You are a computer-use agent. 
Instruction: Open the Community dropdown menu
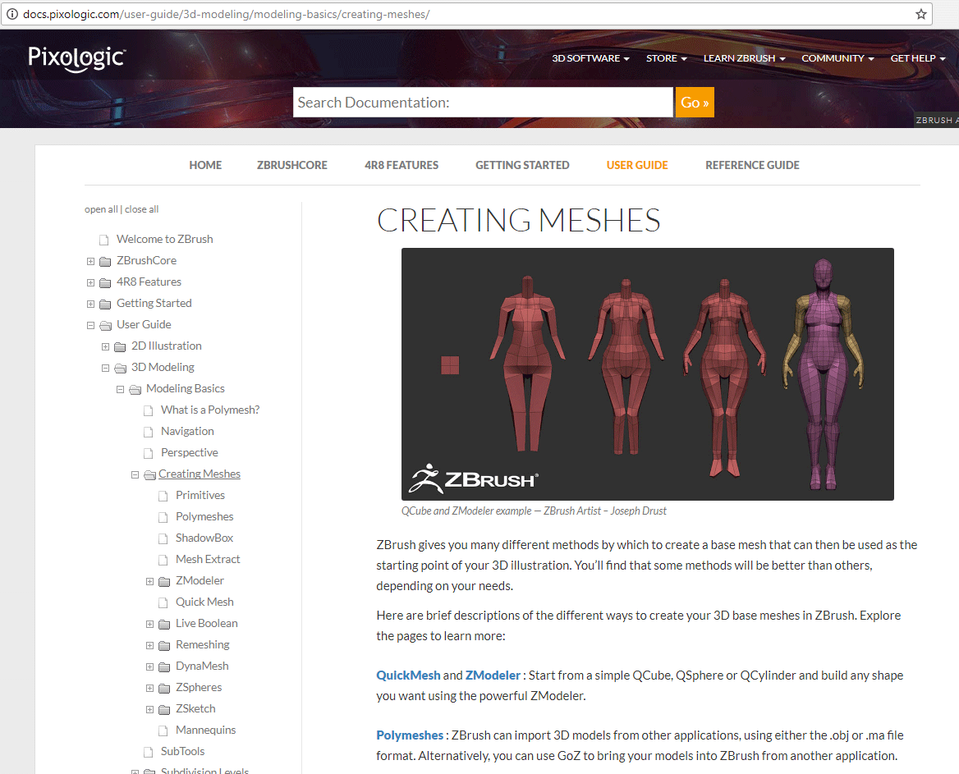pyautogui.click(x=837, y=58)
